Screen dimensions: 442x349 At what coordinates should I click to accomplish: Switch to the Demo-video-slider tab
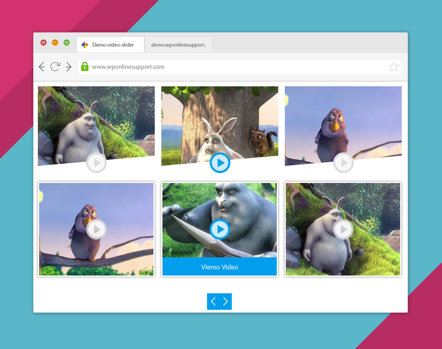click(110, 44)
